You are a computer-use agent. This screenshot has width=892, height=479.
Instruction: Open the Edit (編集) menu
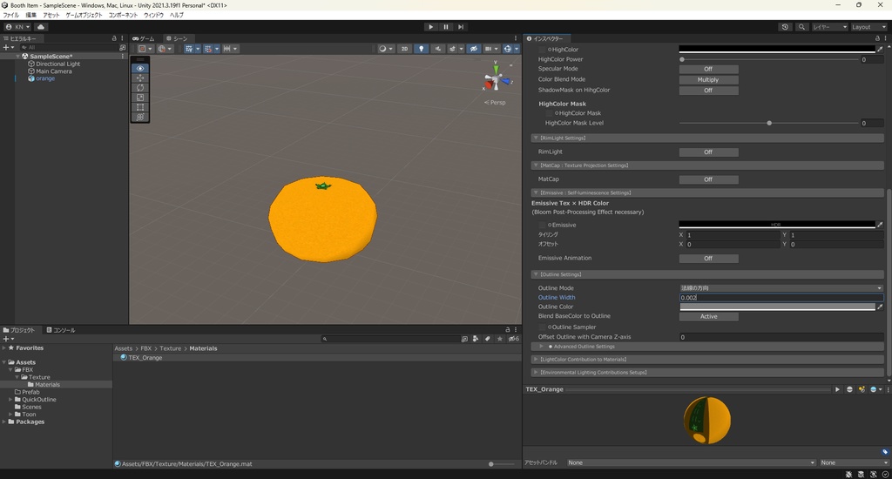coord(30,16)
